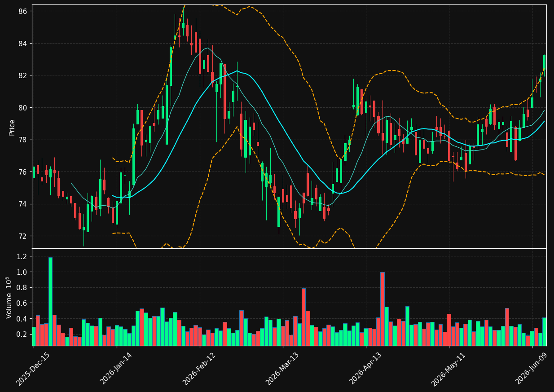
Task: Click the tallest green volume bar near 1.2
Action: 50,301
